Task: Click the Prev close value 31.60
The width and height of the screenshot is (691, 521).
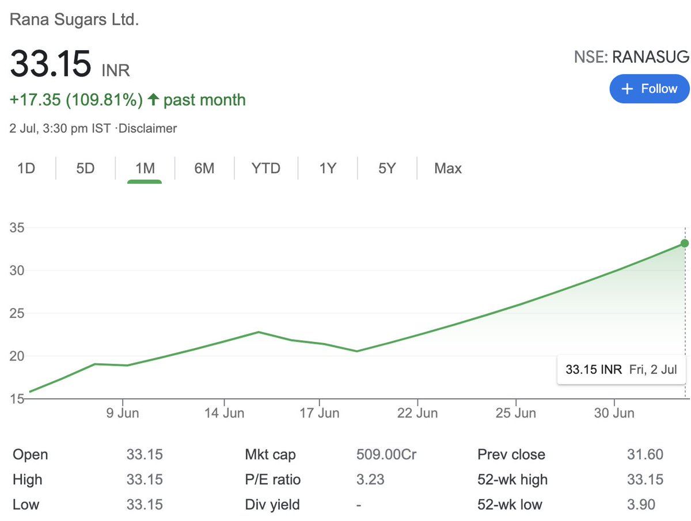Action: click(x=645, y=455)
